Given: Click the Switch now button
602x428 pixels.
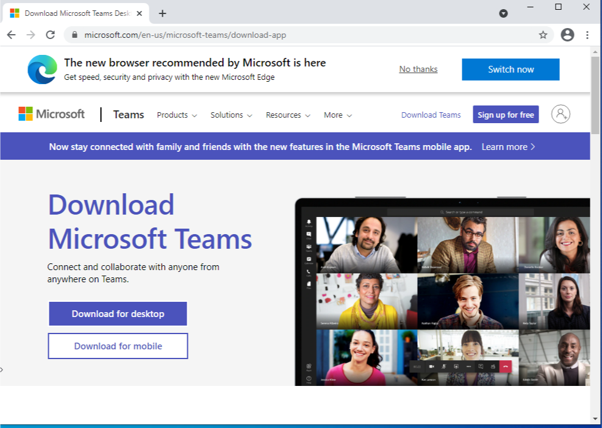Looking at the screenshot, I should tap(511, 70).
